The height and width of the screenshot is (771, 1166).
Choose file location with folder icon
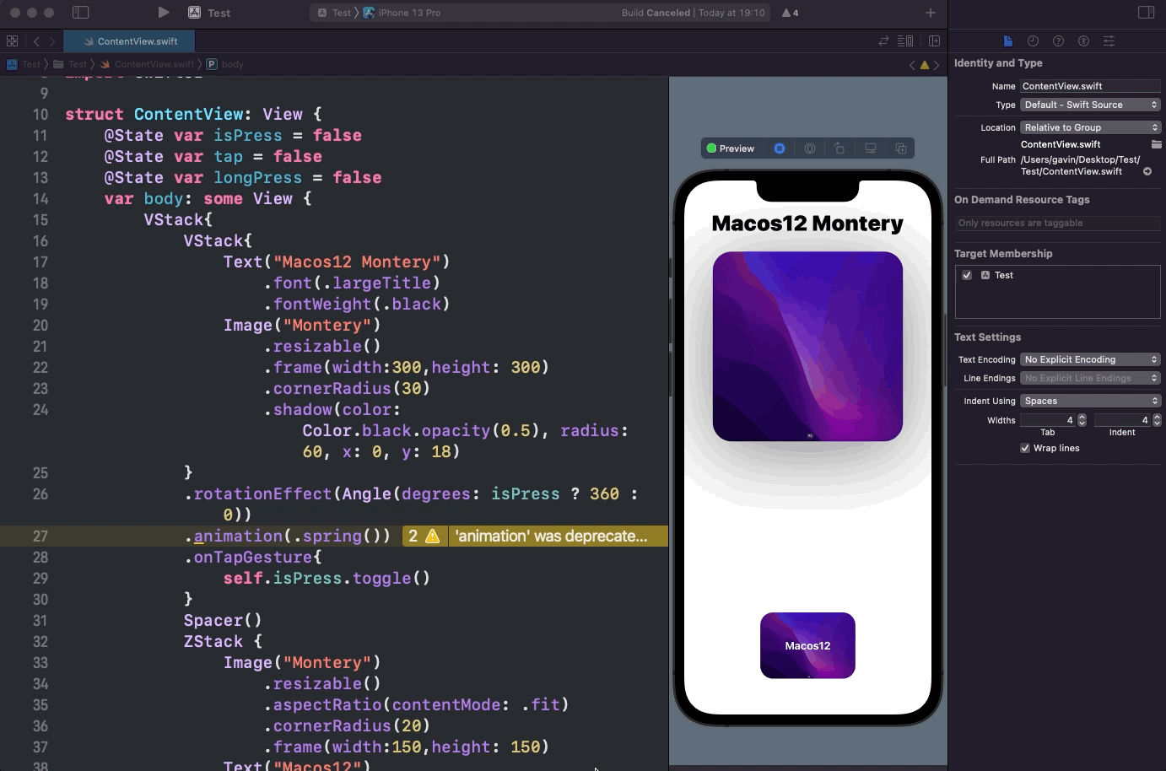1156,144
